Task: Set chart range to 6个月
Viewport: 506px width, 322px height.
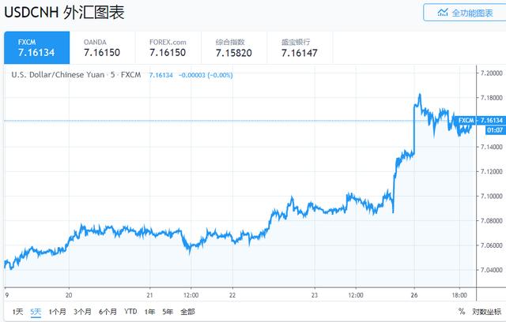Action: coord(108,312)
